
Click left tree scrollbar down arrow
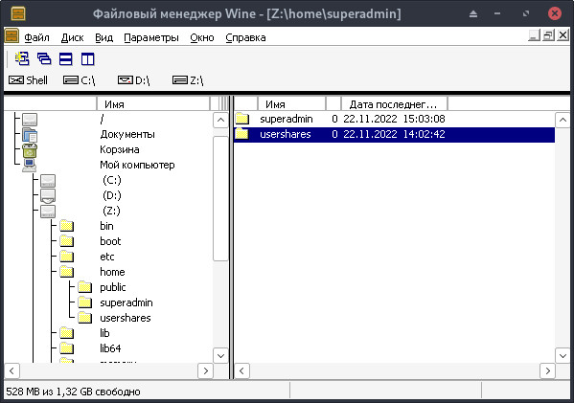(x=220, y=355)
